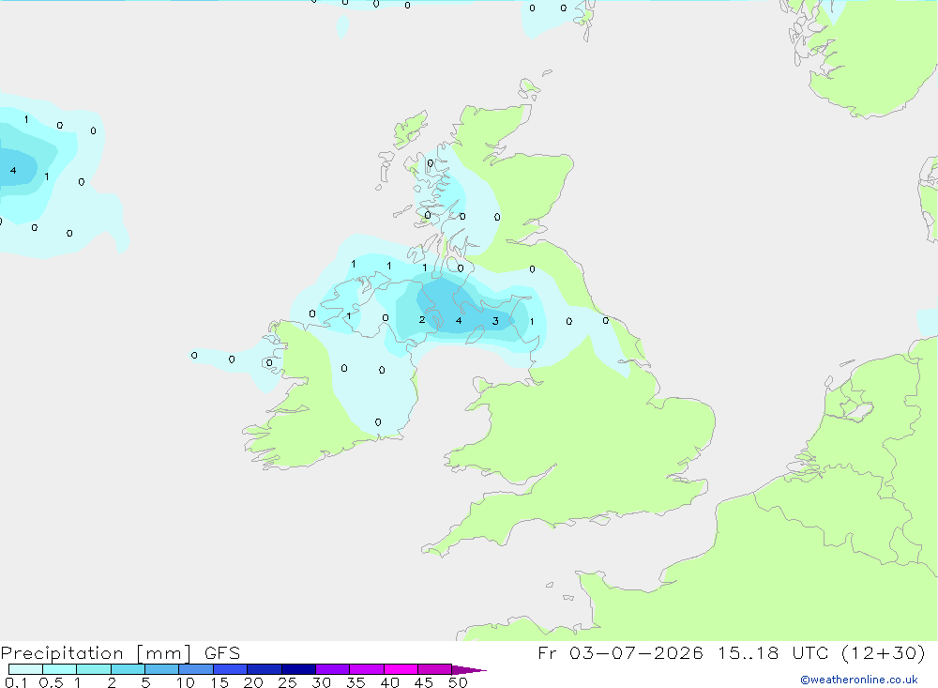Pick the dark navy 20–25 legend swatch
Image resolution: width=938 pixels, height=688 pixels.
(x=265, y=669)
